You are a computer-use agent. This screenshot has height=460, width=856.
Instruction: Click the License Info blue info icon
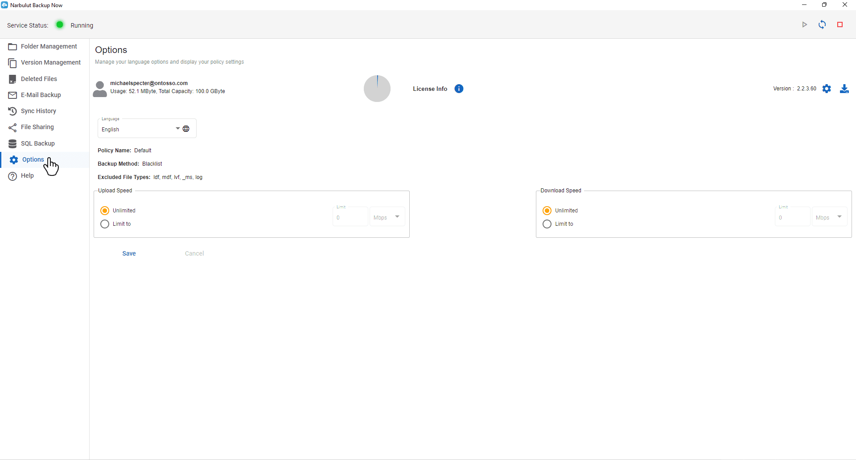click(x=459, y=89)
